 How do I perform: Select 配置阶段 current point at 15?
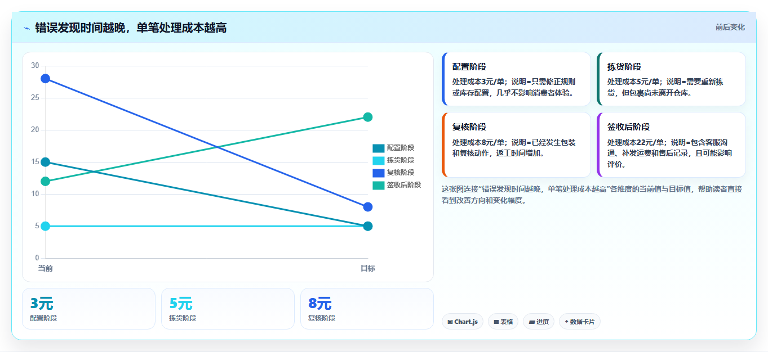click(x=46, y=162)
